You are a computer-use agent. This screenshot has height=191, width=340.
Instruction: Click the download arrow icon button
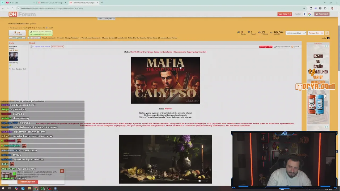coord(327,33)
